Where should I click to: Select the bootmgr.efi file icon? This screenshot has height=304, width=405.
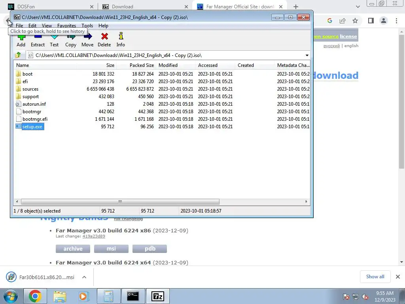[x=18, y=119]
